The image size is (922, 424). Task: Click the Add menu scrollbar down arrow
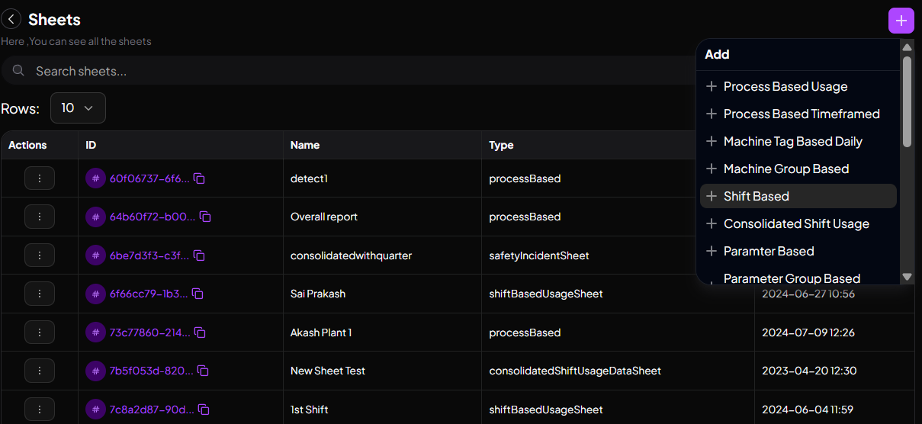(907, 277)
